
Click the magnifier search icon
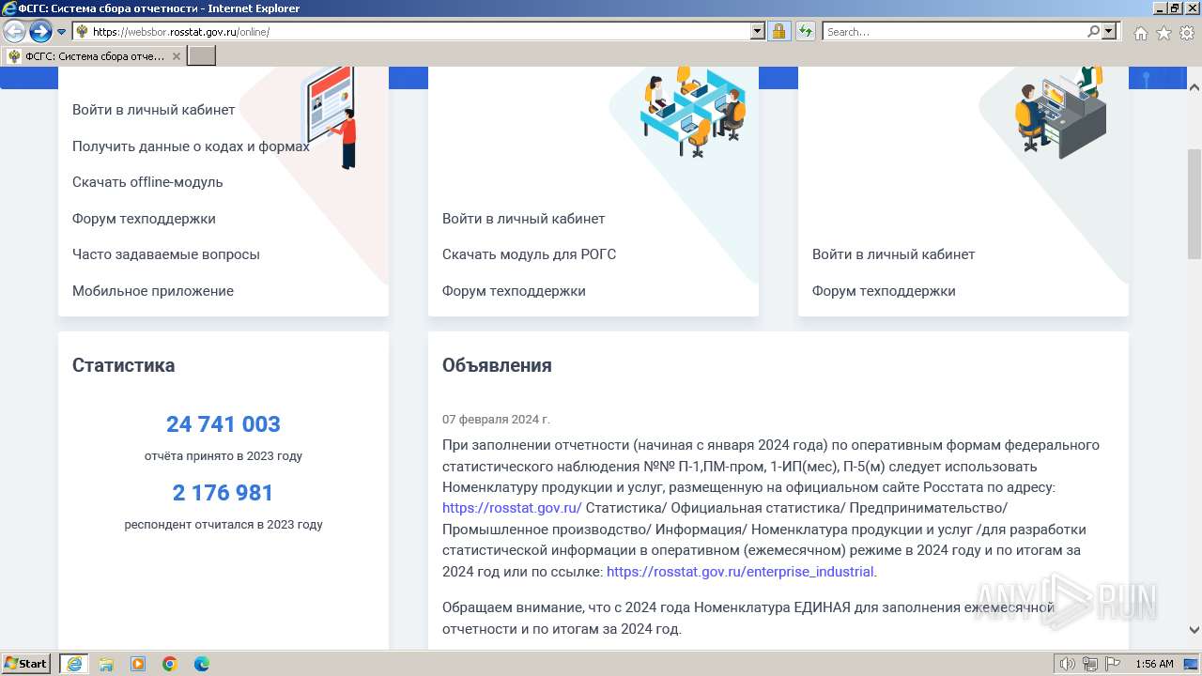click(1093, 32)
